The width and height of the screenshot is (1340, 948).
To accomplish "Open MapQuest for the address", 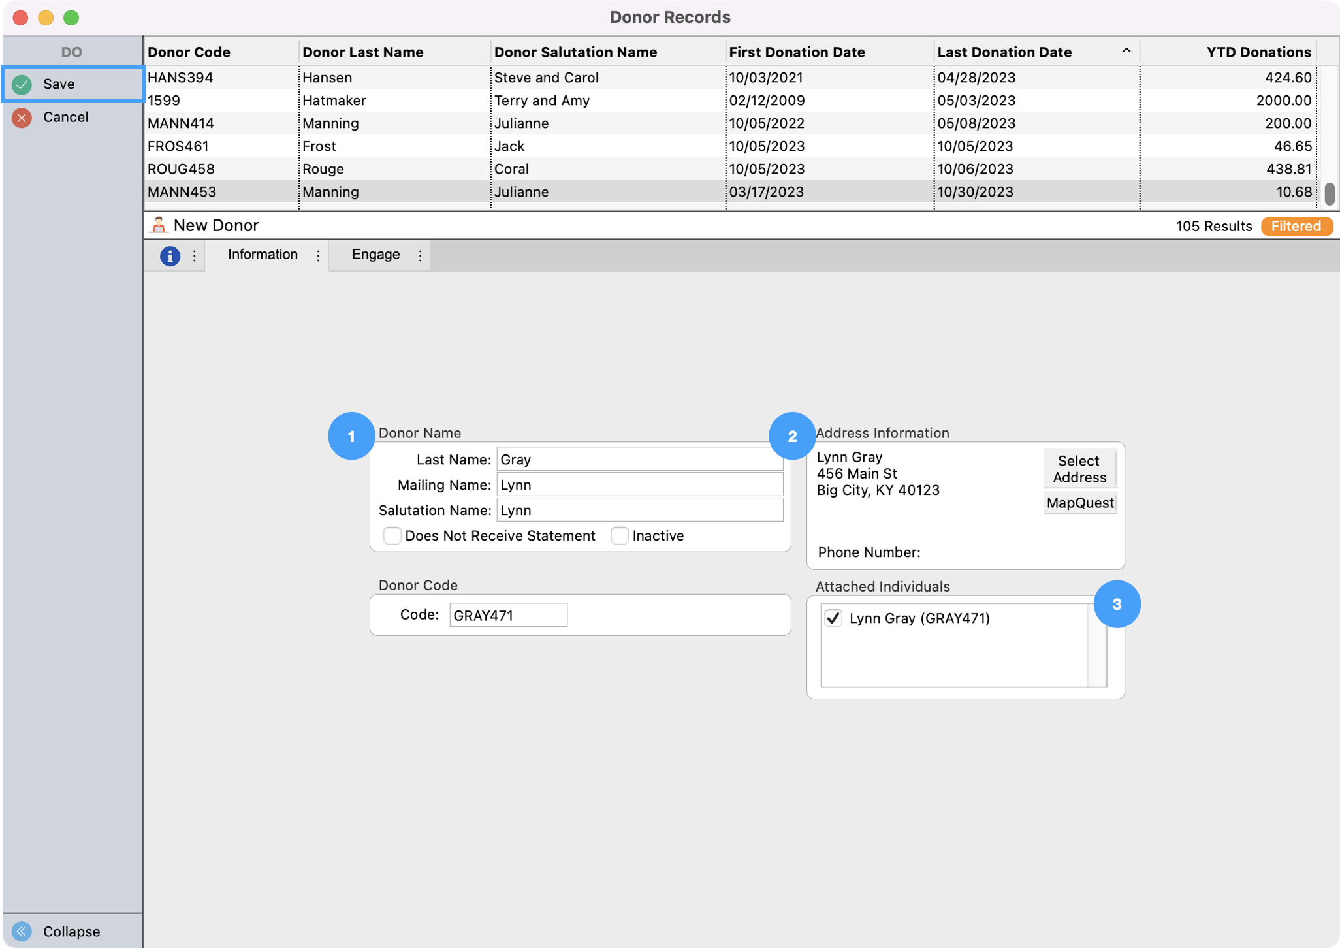I will (x=1079, y=503).
